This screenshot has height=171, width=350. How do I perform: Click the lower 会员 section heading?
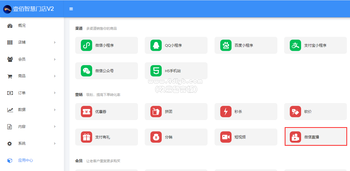click(x=79, y=161)
